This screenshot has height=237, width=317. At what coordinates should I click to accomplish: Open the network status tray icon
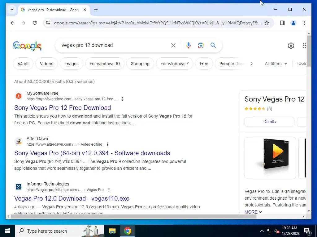[x=270, y=231]
